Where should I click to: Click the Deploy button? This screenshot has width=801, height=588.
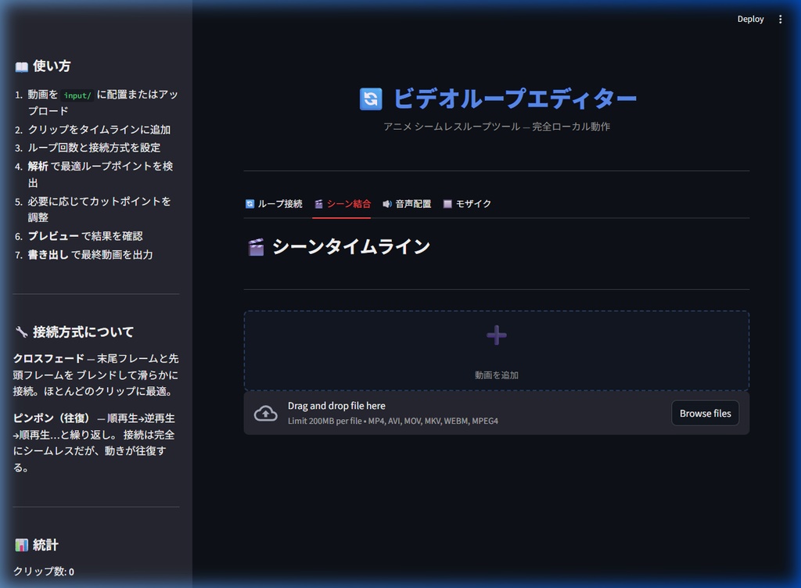750,19
